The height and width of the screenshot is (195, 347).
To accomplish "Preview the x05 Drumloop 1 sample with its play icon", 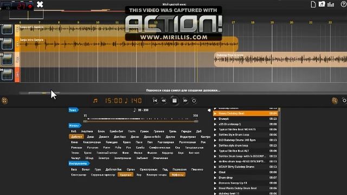I will pos(215,124).
